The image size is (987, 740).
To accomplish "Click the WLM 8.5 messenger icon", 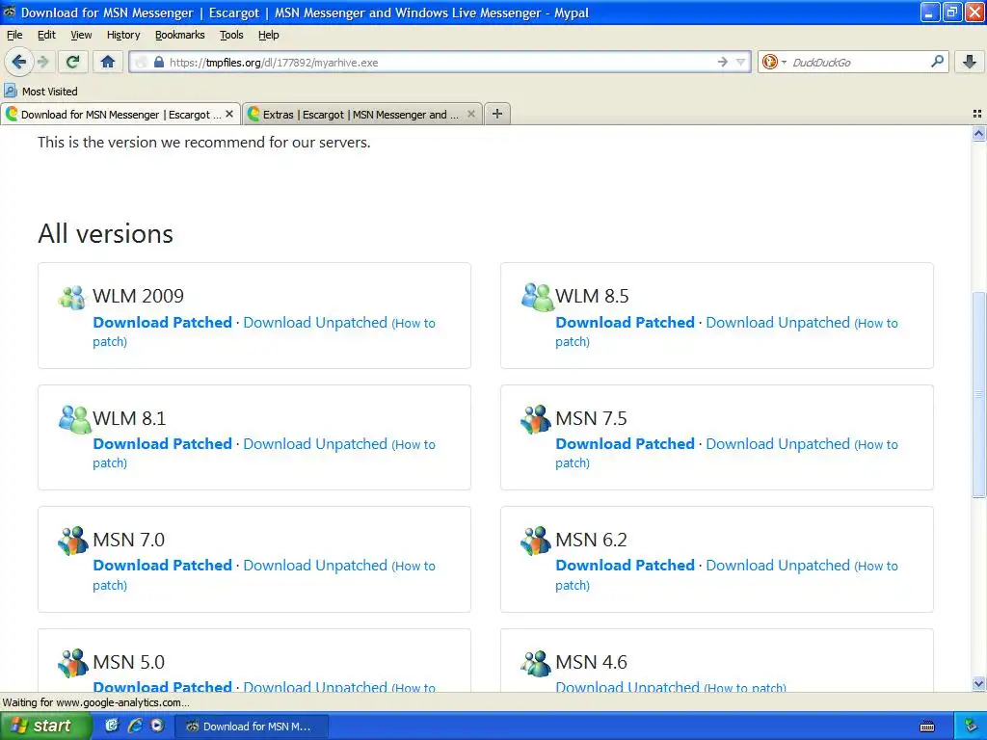I will click(x=537, y=297).
